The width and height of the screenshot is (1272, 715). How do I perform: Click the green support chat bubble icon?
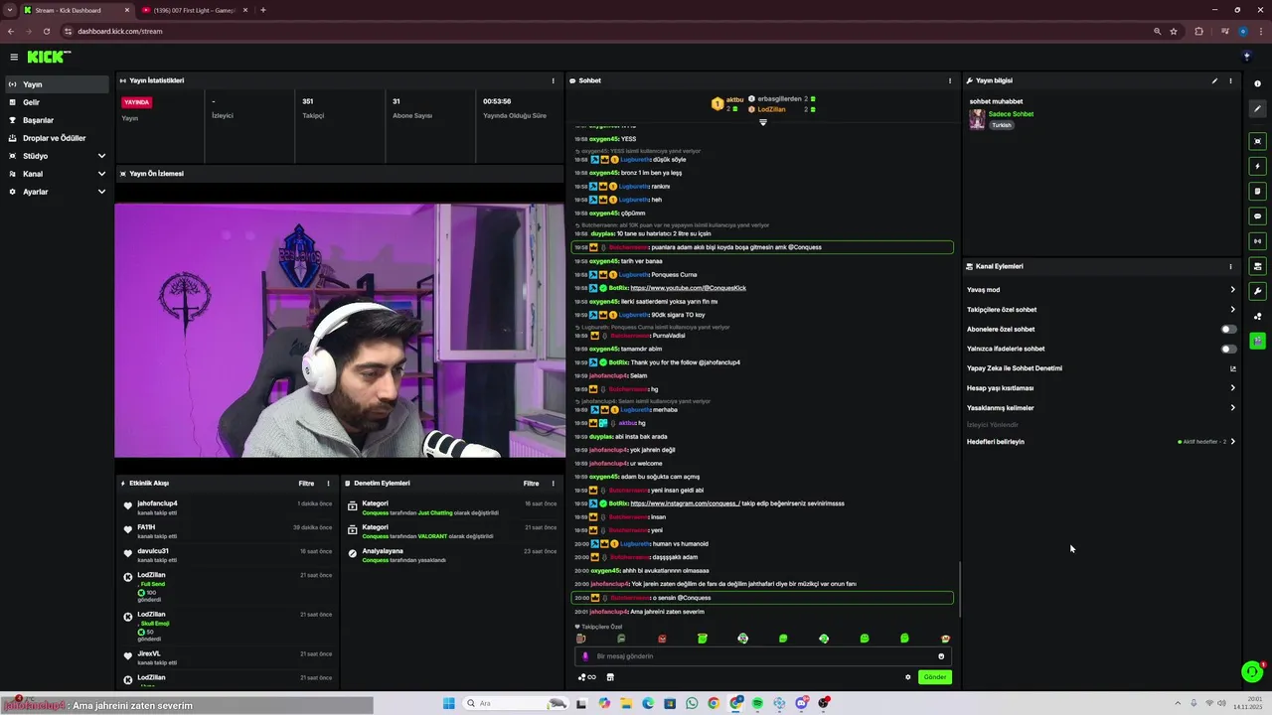(x=1252, y=672)
